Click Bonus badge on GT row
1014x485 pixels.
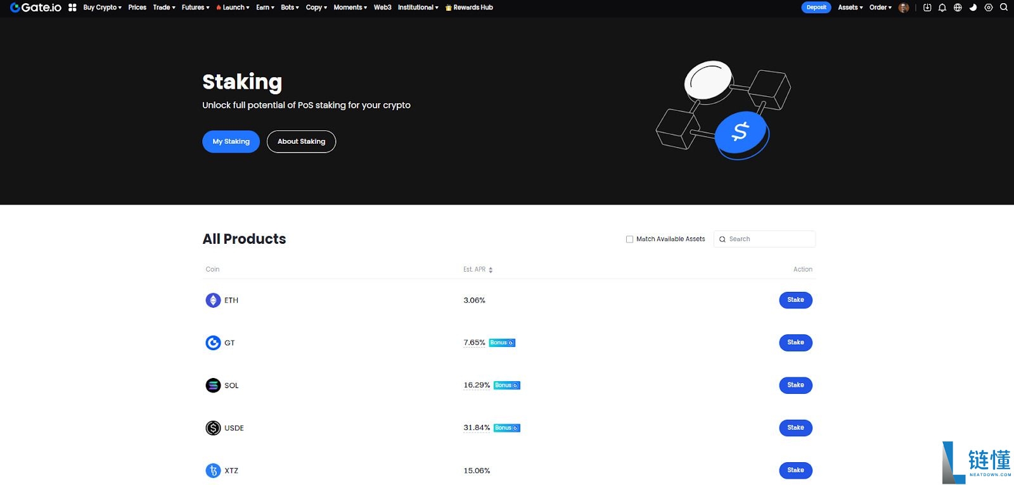502,343
